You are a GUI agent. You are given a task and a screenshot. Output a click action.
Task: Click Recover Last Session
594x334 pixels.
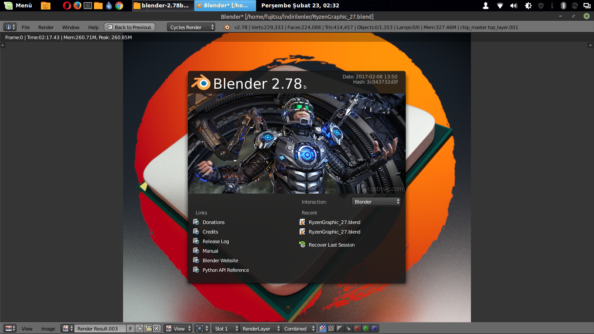(x=331, y=245)
